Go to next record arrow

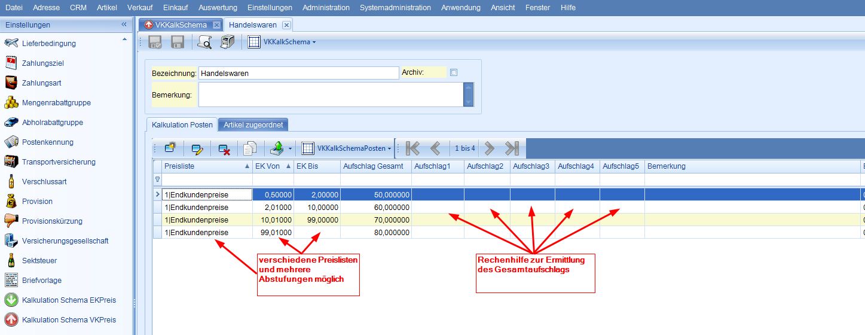coord(489,148)
